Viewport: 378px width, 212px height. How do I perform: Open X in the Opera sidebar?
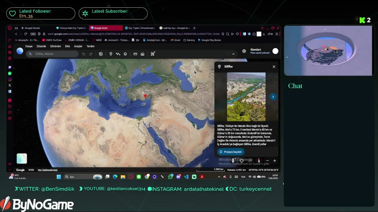(10, 85)
